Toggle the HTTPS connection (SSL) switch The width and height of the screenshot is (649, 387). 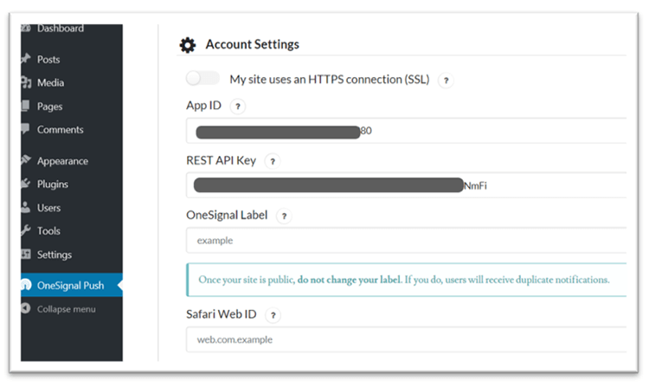[203, 79]
